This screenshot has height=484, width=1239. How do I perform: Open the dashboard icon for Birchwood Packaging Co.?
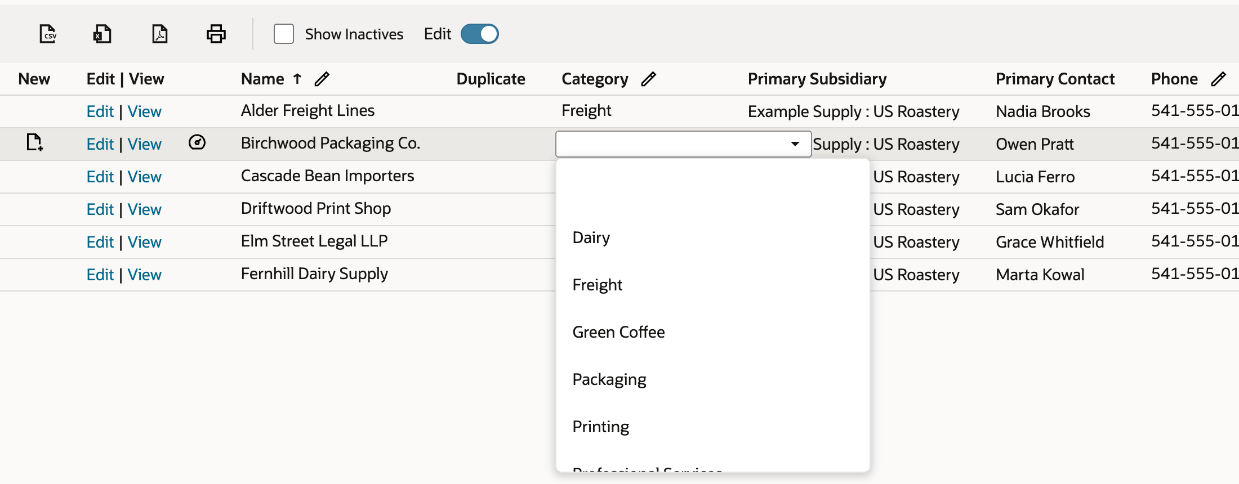coord(197,142)
